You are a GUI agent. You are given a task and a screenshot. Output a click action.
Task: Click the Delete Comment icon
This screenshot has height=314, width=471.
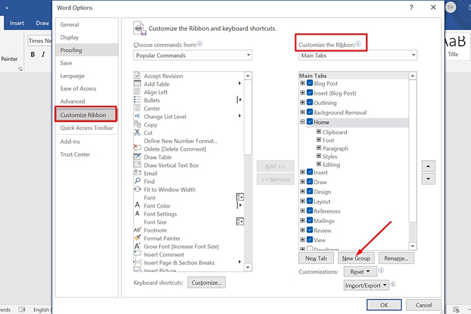click(x=138, y=148)
